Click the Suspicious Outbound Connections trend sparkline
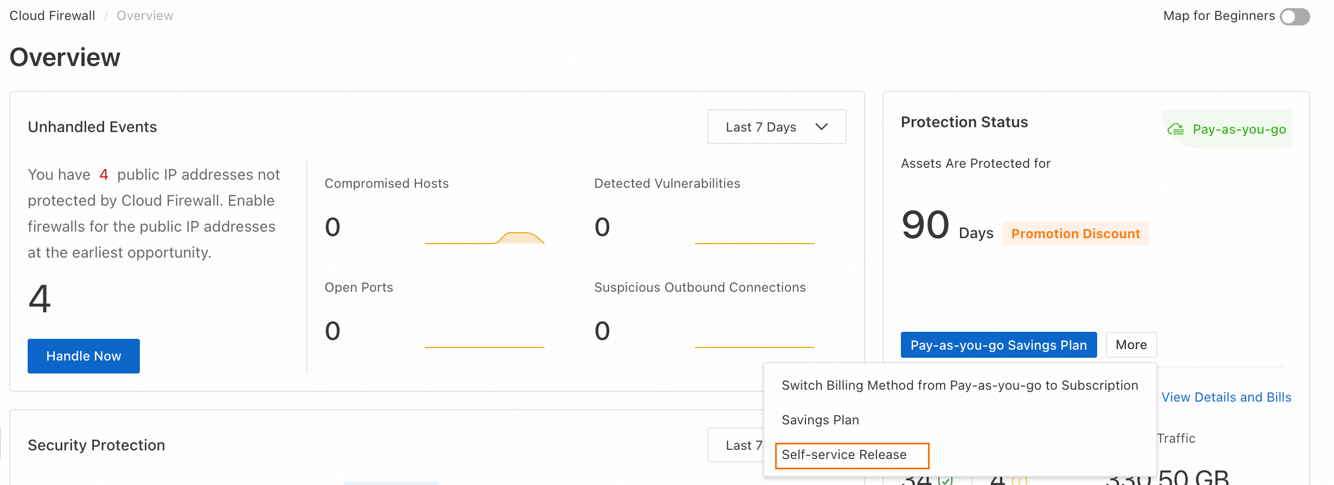The height and width of the screenshot is (485, 1334). (x=754, y=346)
